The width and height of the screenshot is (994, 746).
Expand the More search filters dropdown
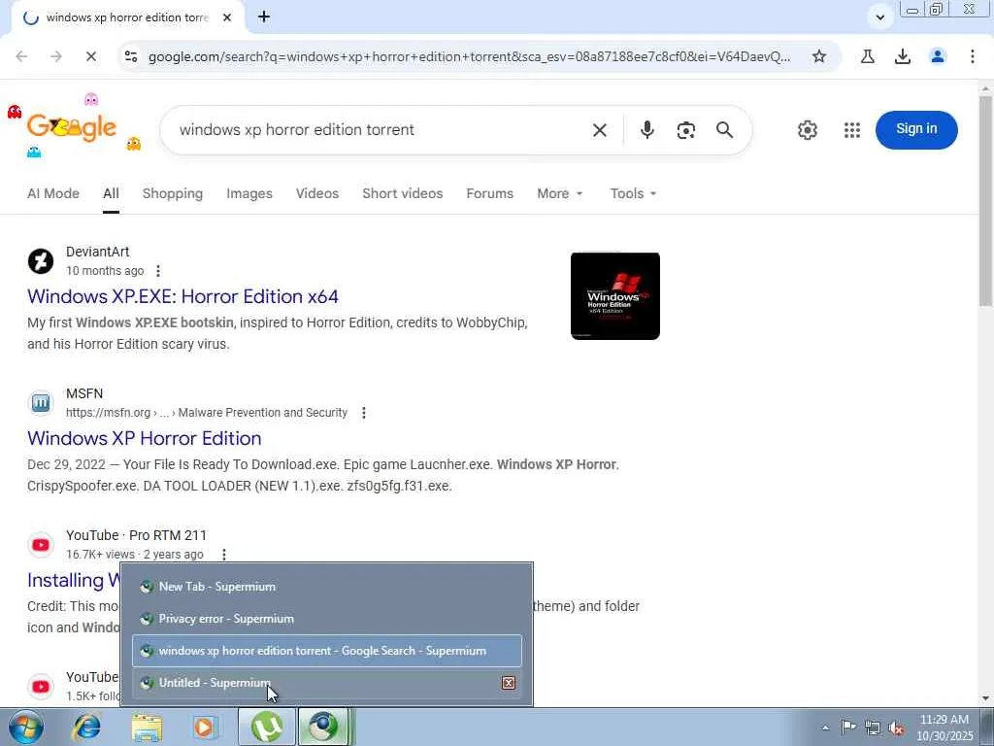click(x=560, y=193)
